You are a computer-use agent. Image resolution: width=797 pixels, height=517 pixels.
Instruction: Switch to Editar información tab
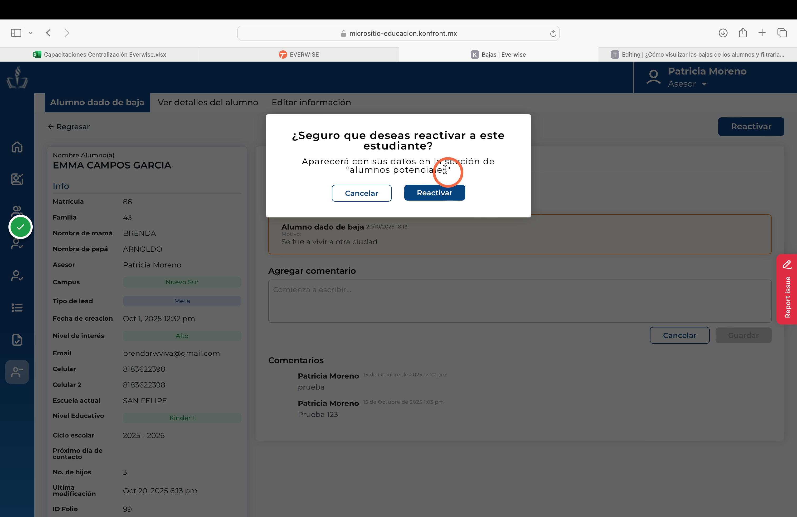point(311,102)
